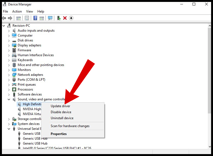Click Update driver toolbar icon with green arrow
The image size is (213, 156).
pyautogui.click(x=59, y=18)
